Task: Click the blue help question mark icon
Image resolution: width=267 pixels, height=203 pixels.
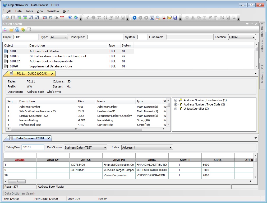Action: [x=70, y=18]
